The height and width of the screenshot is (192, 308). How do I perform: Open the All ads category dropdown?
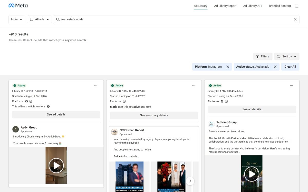click(40, 19)
